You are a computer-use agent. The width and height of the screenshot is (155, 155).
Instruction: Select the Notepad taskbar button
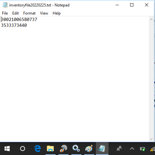(102, 149)
